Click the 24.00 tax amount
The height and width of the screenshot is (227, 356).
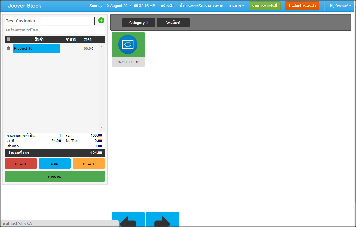point(56,141)
